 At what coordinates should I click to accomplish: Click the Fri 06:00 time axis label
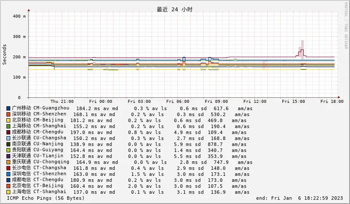[178, 102]
